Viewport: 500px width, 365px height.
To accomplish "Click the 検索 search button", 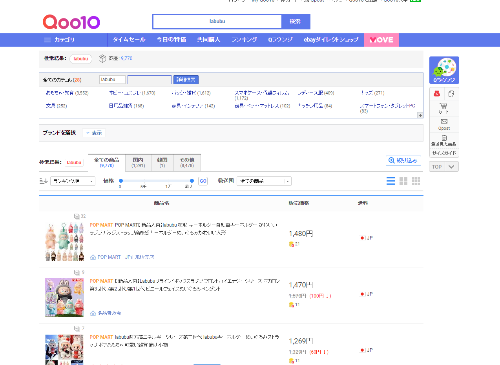I will (x=295, y=22).
